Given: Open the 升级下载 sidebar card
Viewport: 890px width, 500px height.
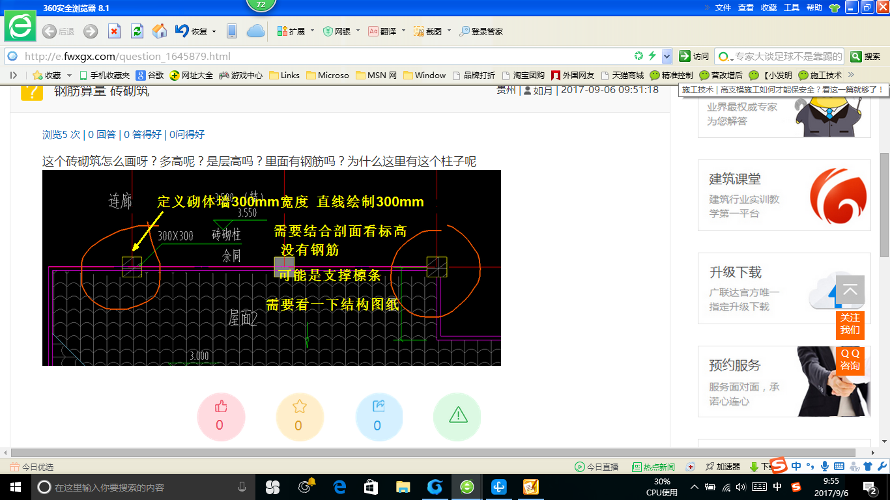Looking at the screenshot, I should 784,288.
